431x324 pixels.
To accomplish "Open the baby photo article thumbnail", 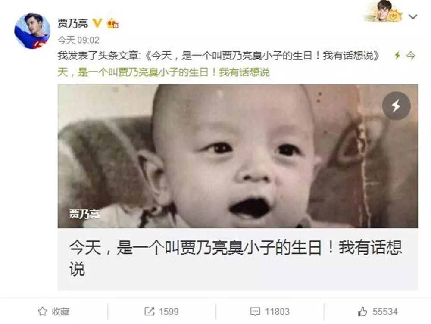I will (x=238, y=156).
